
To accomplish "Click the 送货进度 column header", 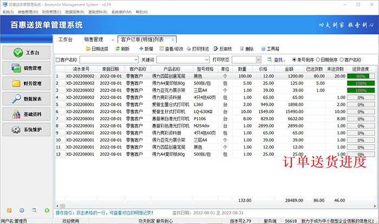I will click(361, 69).
